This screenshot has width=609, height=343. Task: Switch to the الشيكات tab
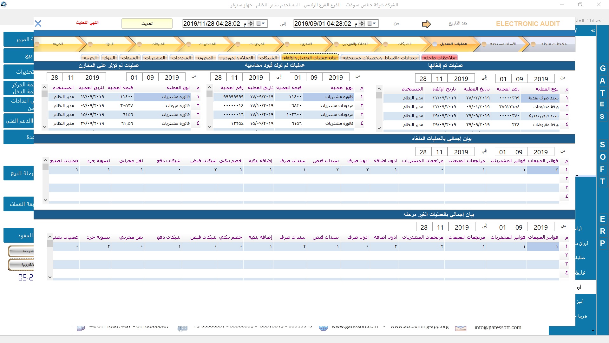click(268, 57)
